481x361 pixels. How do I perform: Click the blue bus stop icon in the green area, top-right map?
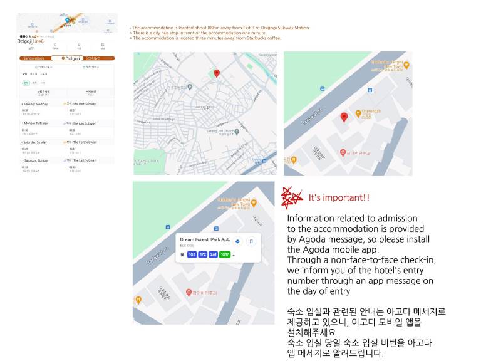tap(322, 89)
